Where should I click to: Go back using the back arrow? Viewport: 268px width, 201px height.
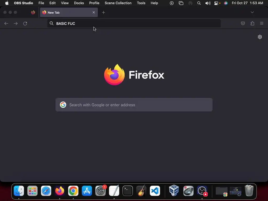point(6,23)
